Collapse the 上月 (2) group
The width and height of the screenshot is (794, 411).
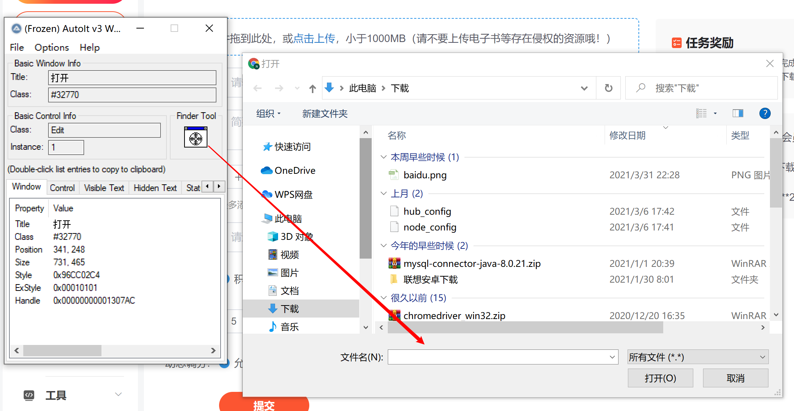(383, 194)
